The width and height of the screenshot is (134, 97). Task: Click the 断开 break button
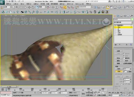(x=127, y=61)
